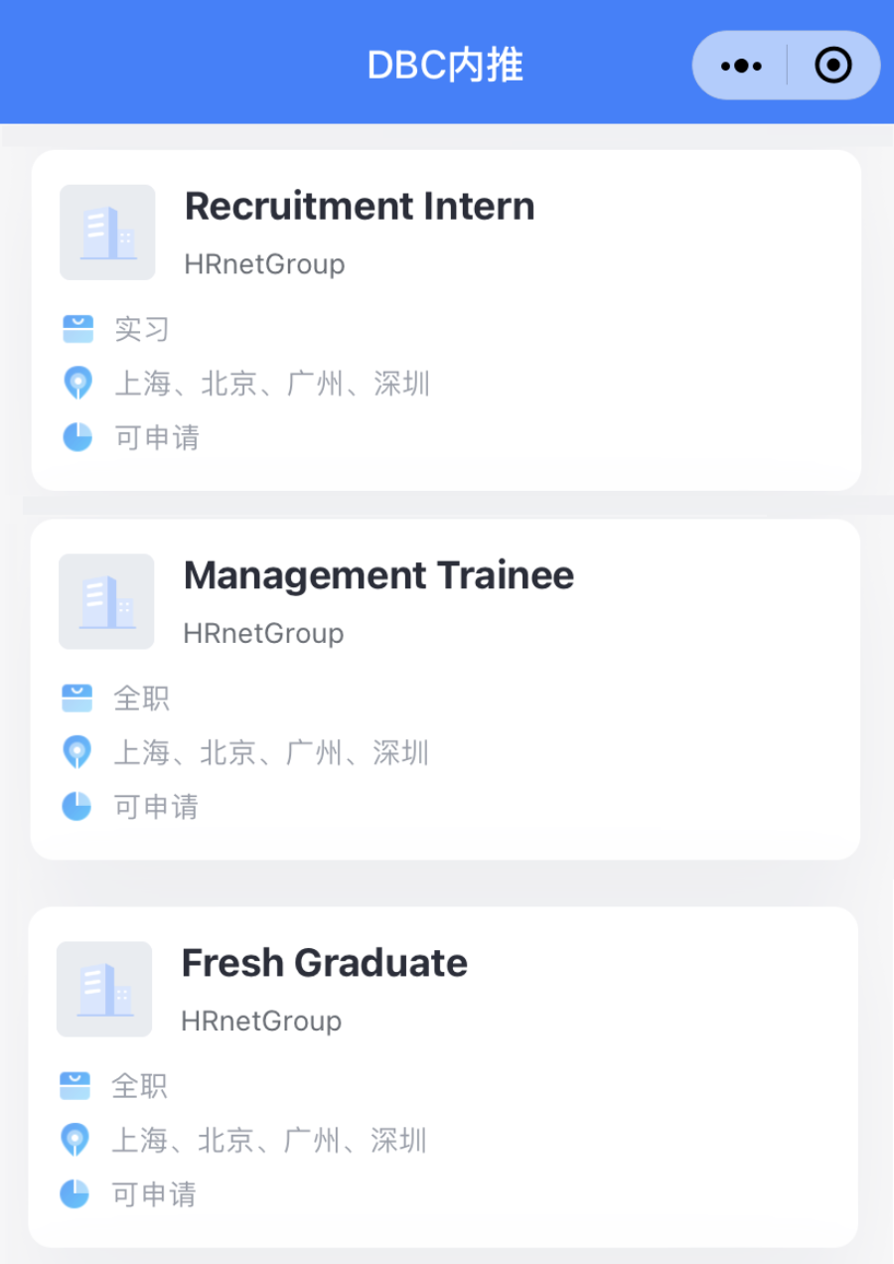Open the Management Trainee job title

tap(378, 575)
